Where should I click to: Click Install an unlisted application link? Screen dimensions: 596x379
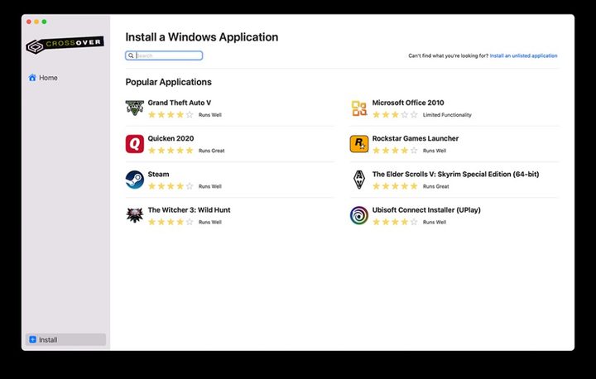(x=523, y=56)
